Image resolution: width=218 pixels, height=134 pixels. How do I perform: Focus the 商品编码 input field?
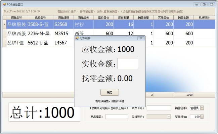(117, 117)
